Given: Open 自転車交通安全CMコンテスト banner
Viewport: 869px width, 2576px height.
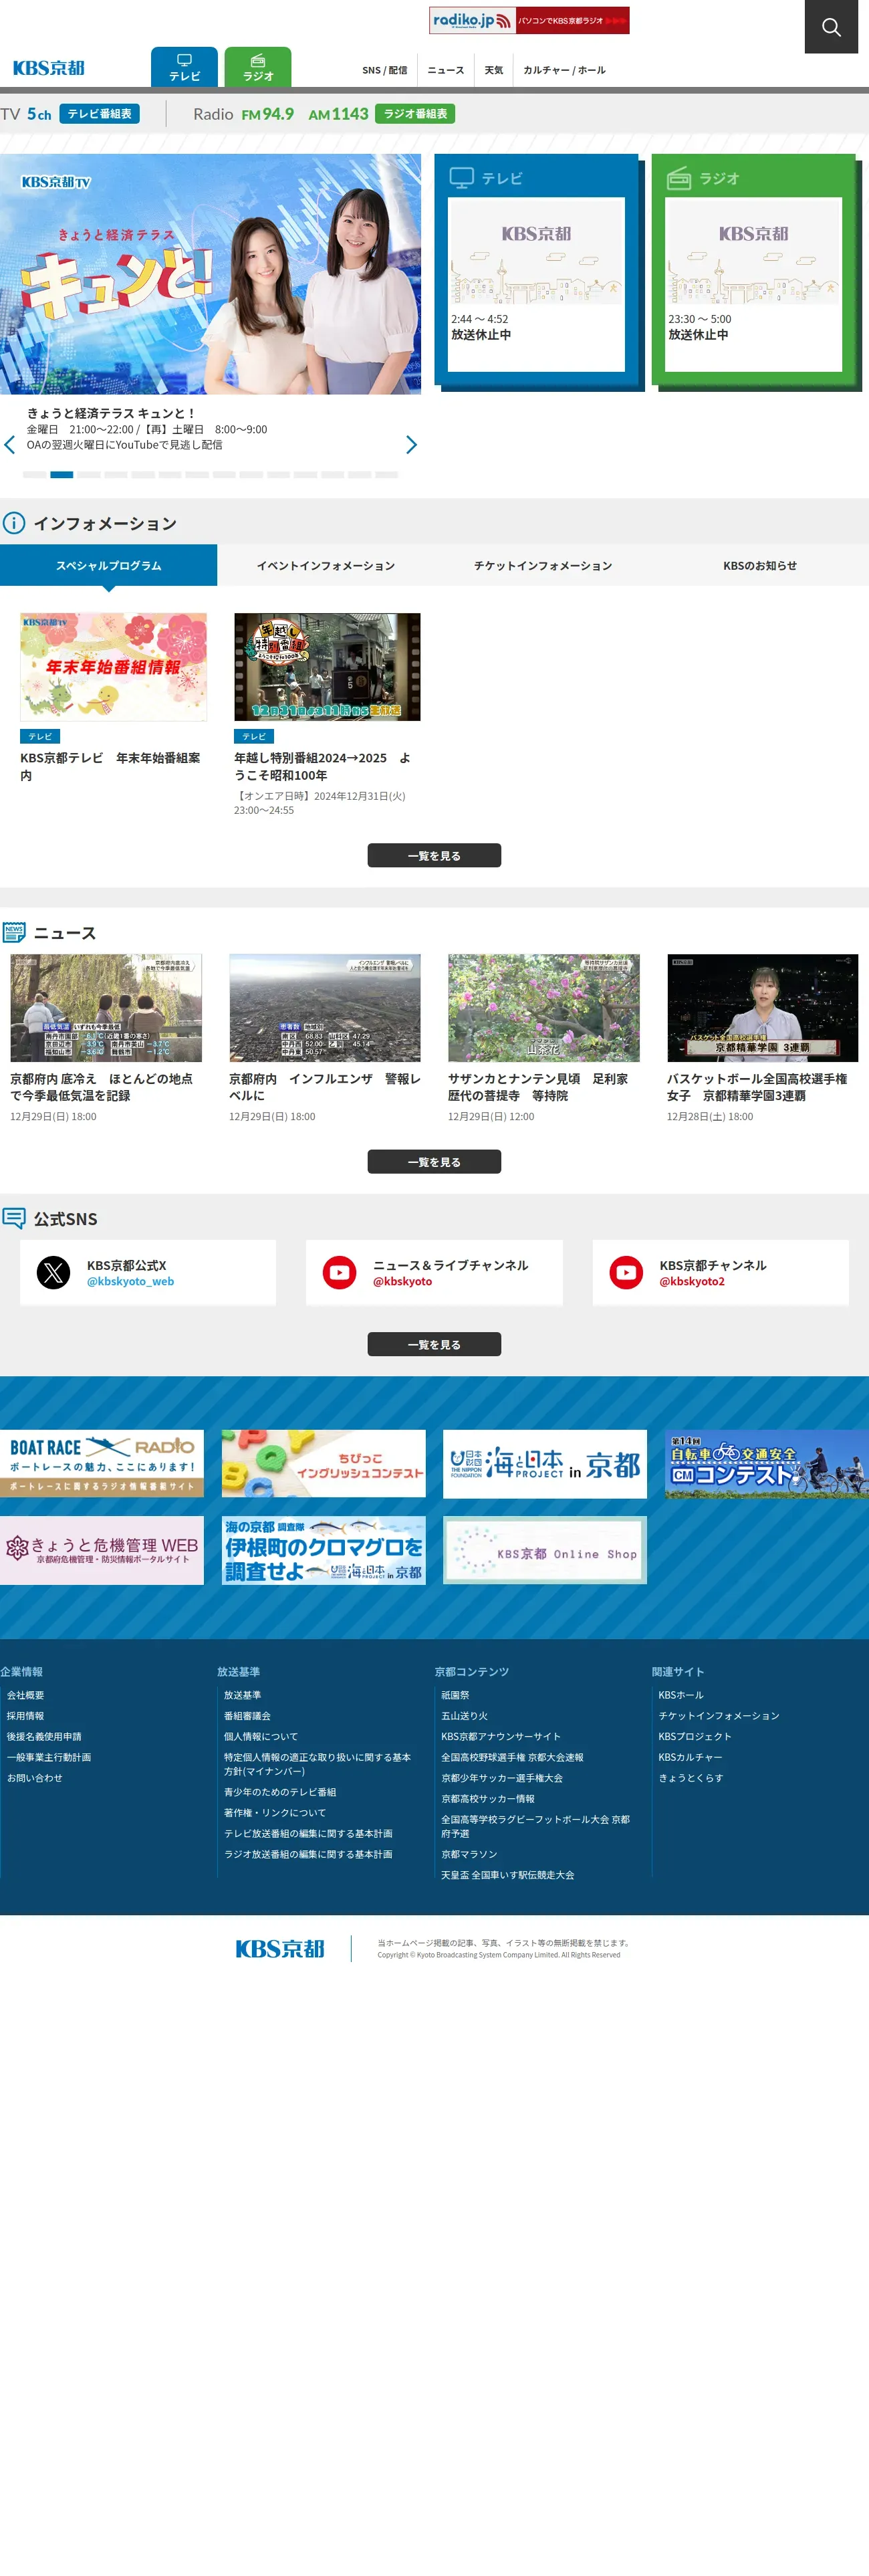Looking at the screenshot, I should [767, 1464].
